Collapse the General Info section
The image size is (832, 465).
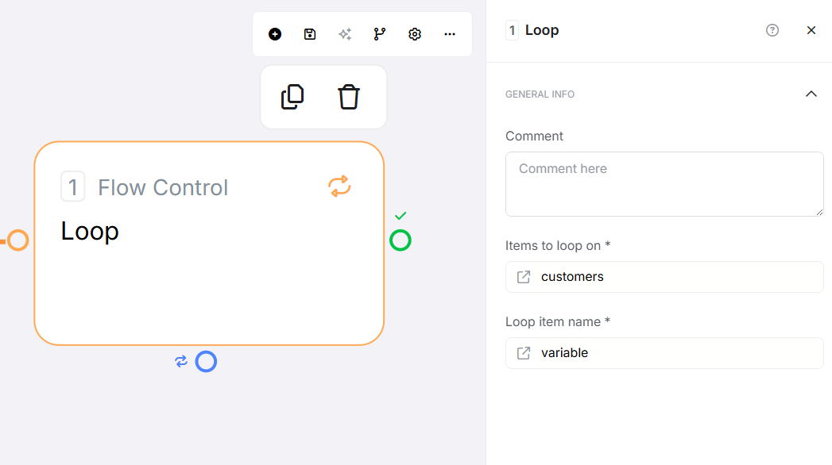click(x=811, y=94)
